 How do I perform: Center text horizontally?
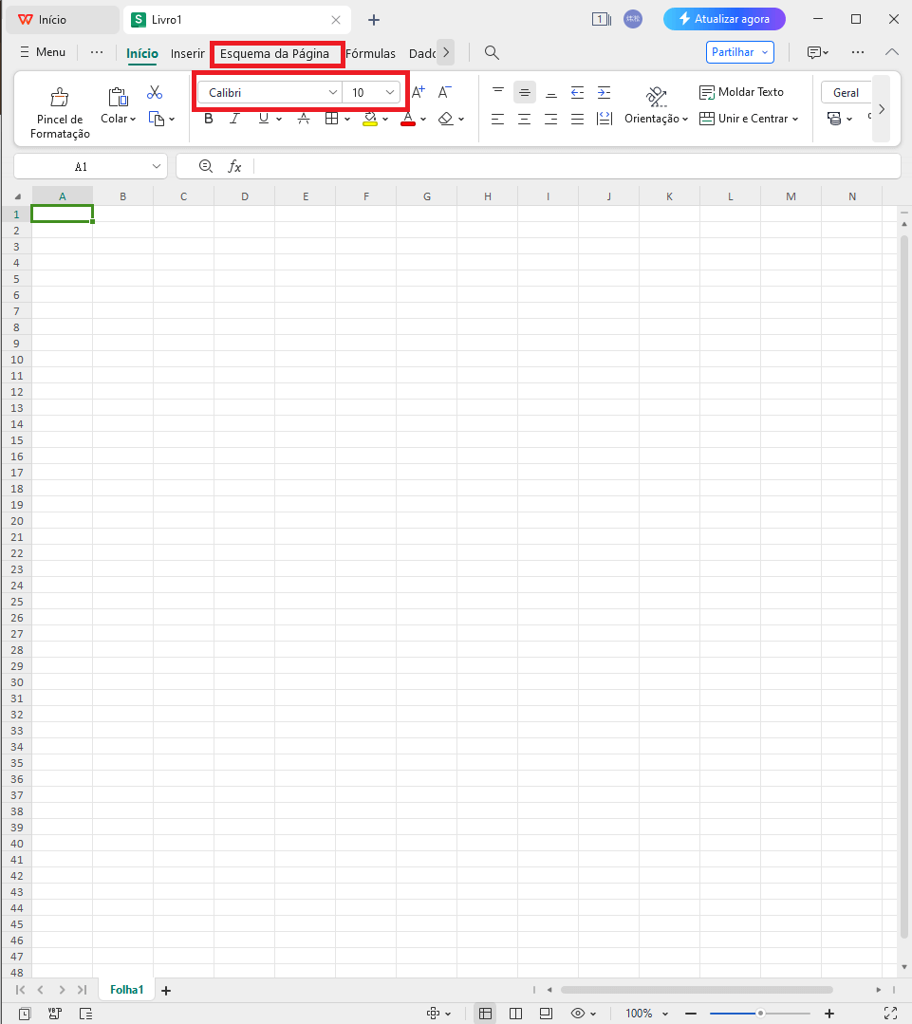tap(524, 119)
